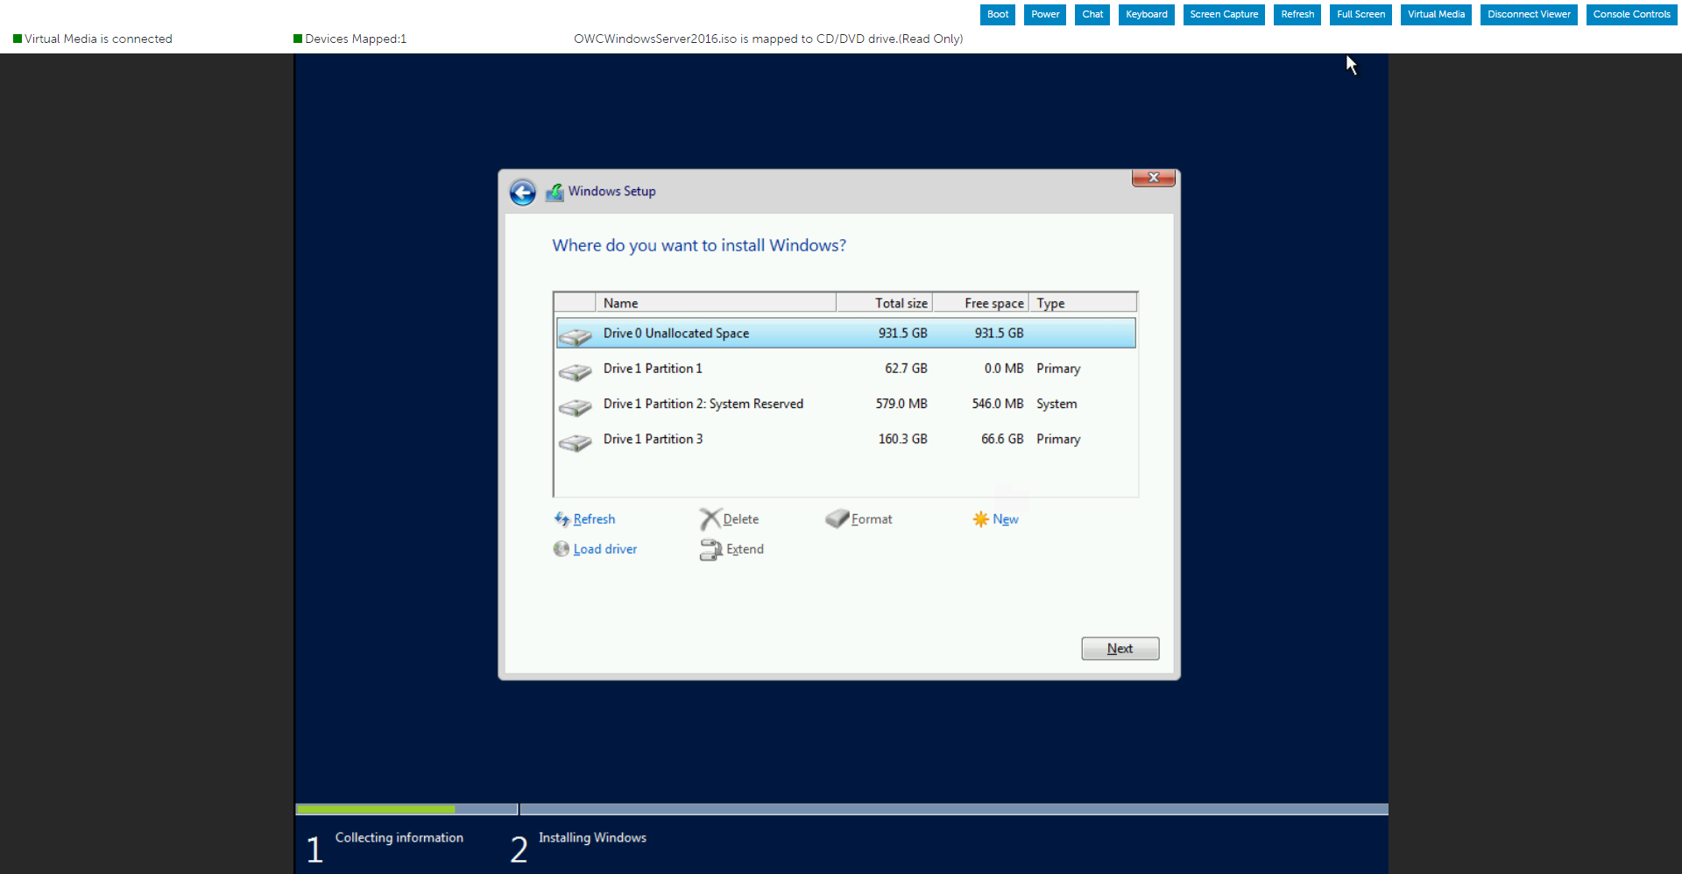This screenshot has height=874, width=1682.
Task: Click the 62.7 GB total size value
Action: [906, 369]
